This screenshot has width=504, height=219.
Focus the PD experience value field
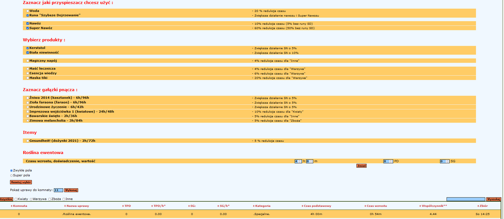tap(388, 161)
